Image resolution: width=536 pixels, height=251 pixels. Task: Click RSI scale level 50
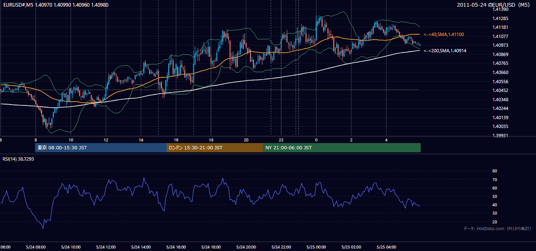[494, 196]
